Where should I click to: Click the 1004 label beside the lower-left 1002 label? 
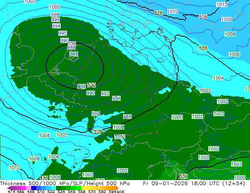44,135
